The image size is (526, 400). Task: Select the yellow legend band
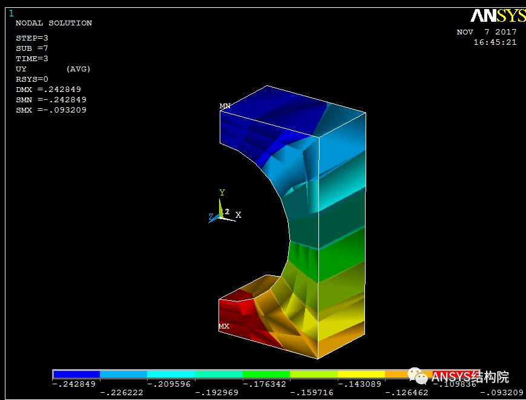[x=361, y=374]
